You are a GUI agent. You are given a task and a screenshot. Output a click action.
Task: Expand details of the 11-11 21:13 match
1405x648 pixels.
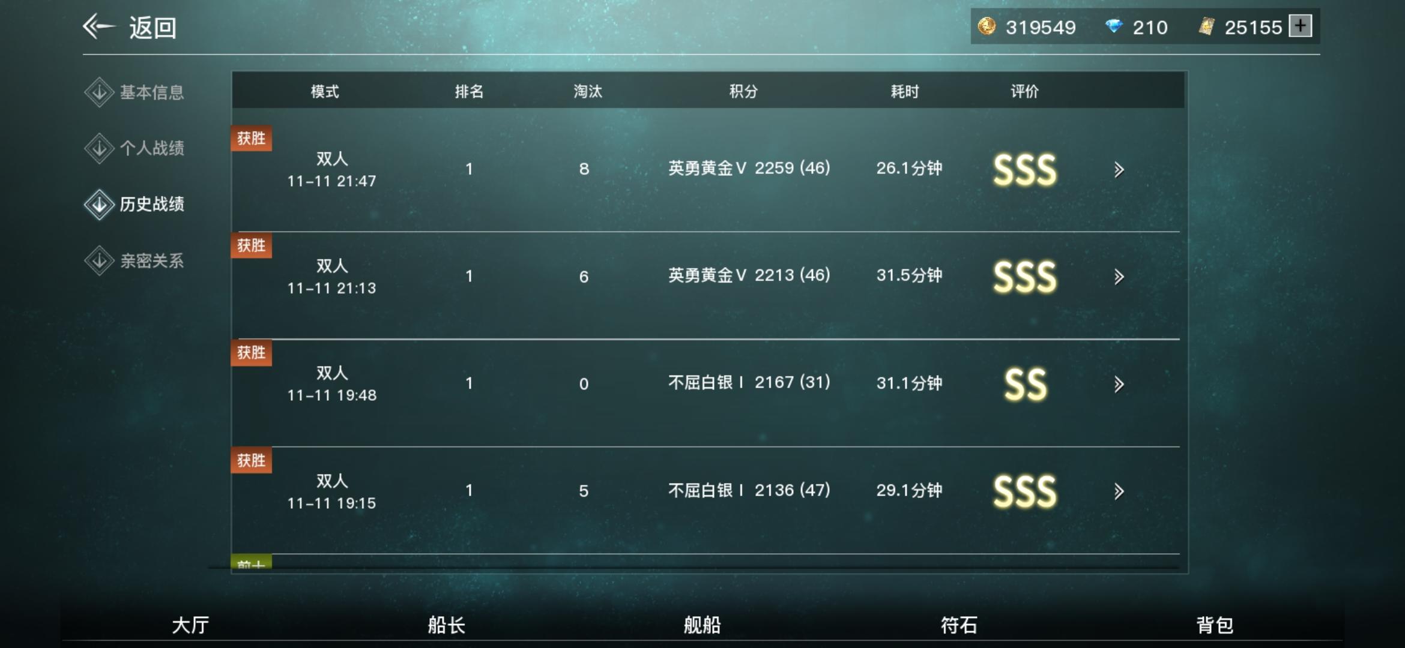[x=1119, y=277]
